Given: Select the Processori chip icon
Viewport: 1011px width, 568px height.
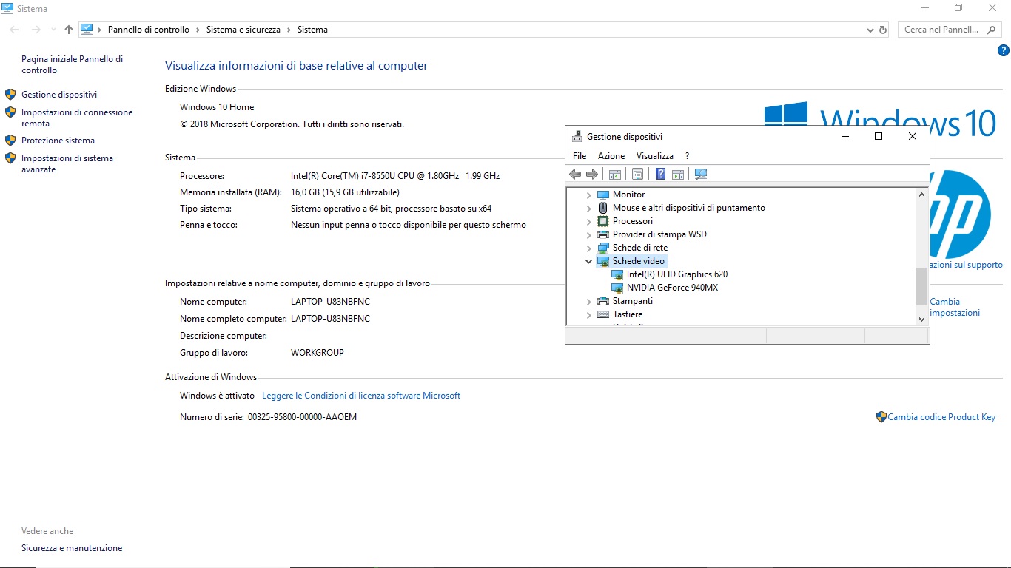Looking at the screenshot, I should pyautogui.click(x=603, y=221).
